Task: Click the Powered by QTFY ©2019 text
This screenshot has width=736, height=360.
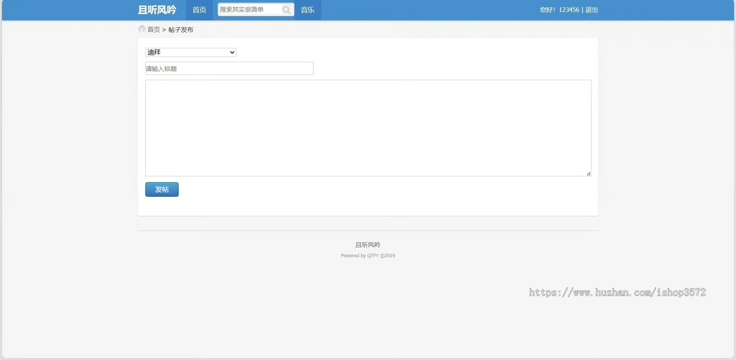Action: [368, 256]
